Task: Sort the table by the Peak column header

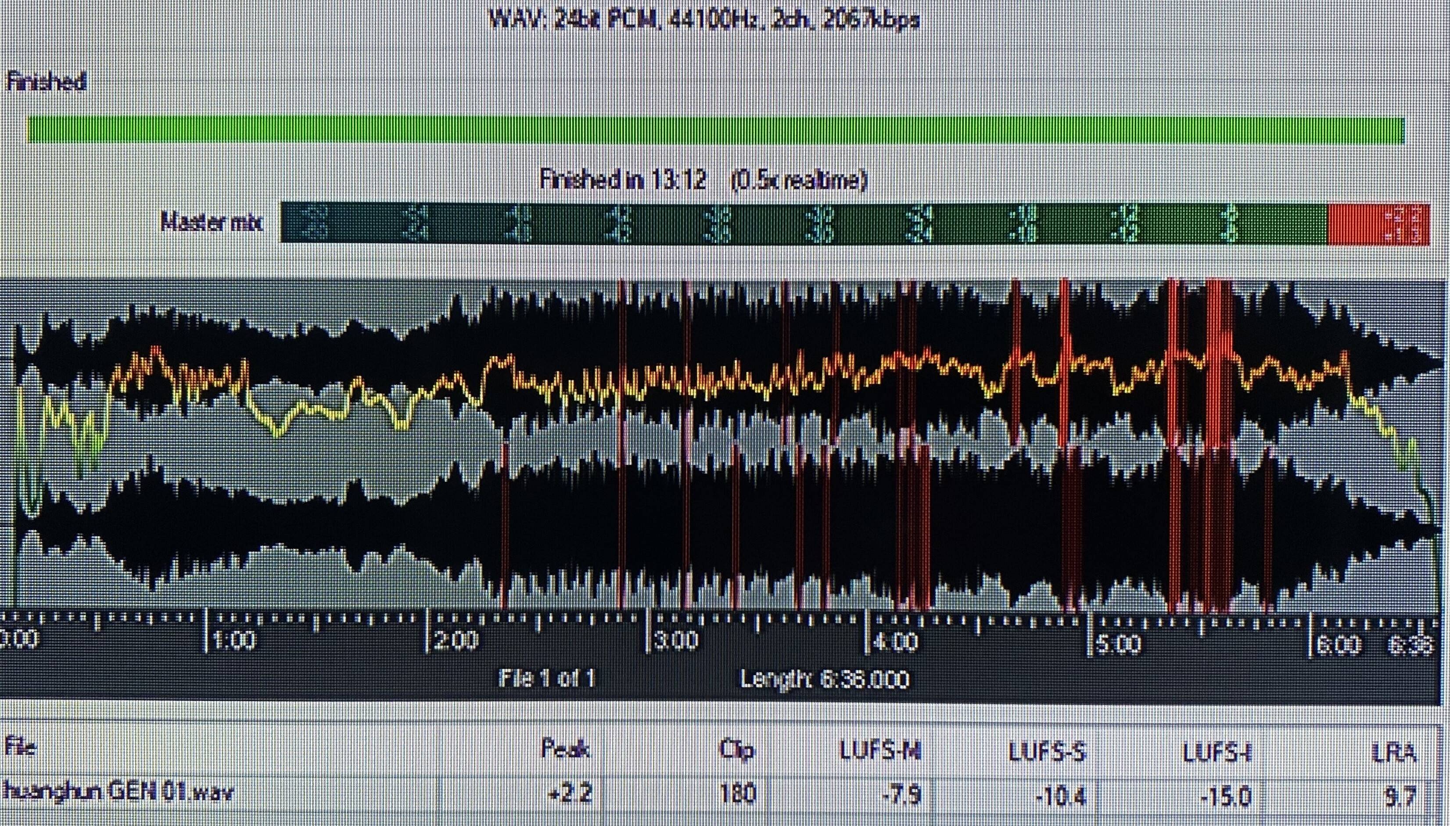Action: click(x=565, y=750)
